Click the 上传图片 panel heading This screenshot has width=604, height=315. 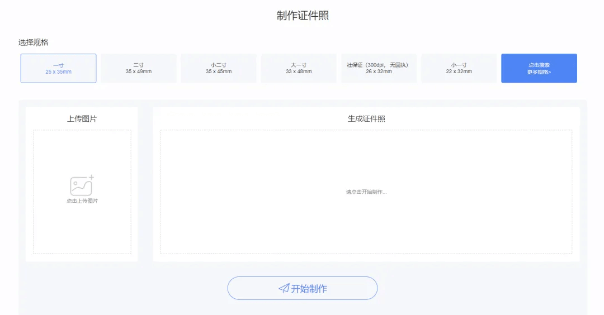(82, 119)
